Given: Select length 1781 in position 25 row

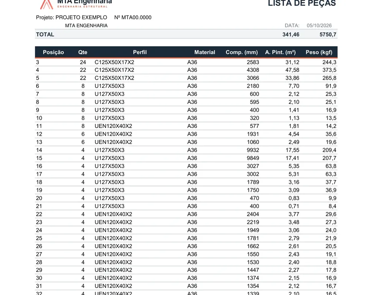Looking at the screenshot, I should [253, 238].
